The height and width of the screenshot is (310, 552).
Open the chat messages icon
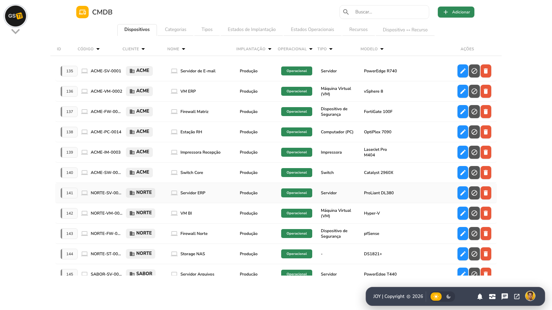[x=505, y=297]
